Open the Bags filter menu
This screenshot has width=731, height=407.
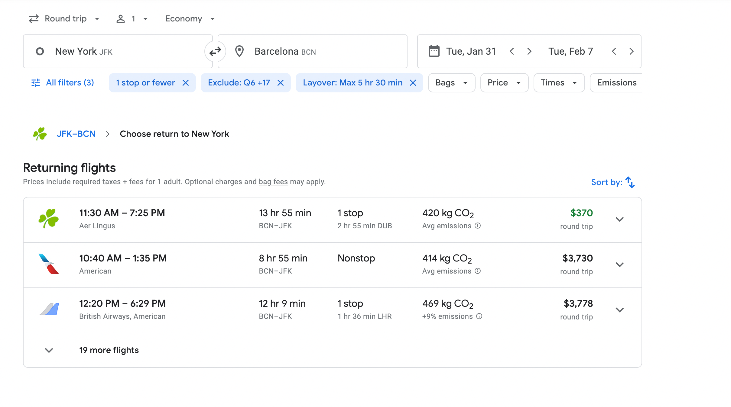click(x=451, y=83)
